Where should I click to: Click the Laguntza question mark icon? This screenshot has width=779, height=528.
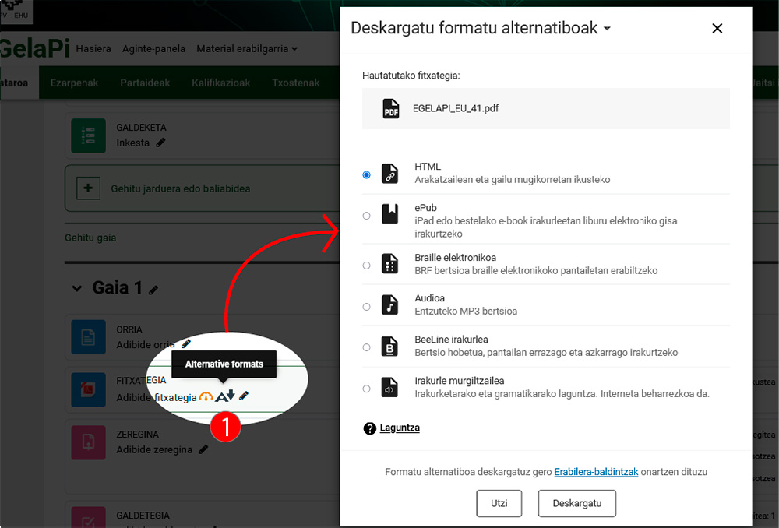coord(369,428)
